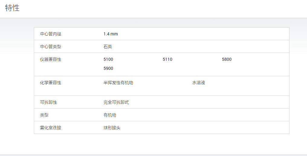This screenshot has width=307, height=156.
Task: Click the 完全可拆卸式 value
Action: [116, 102]
